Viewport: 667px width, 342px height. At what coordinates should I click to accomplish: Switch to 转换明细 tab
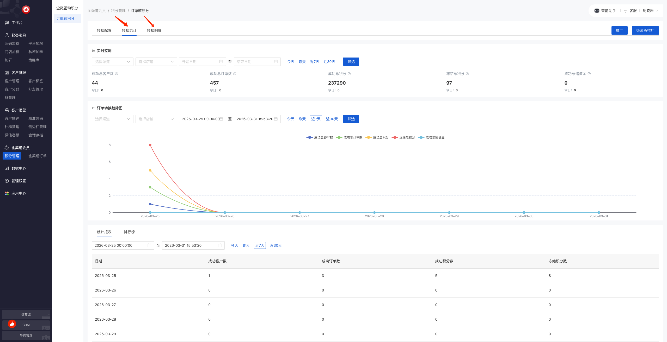pos(154,30)
